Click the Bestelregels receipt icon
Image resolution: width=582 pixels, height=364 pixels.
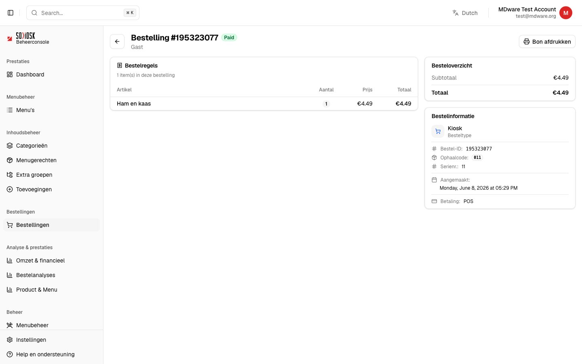(120, 66)
